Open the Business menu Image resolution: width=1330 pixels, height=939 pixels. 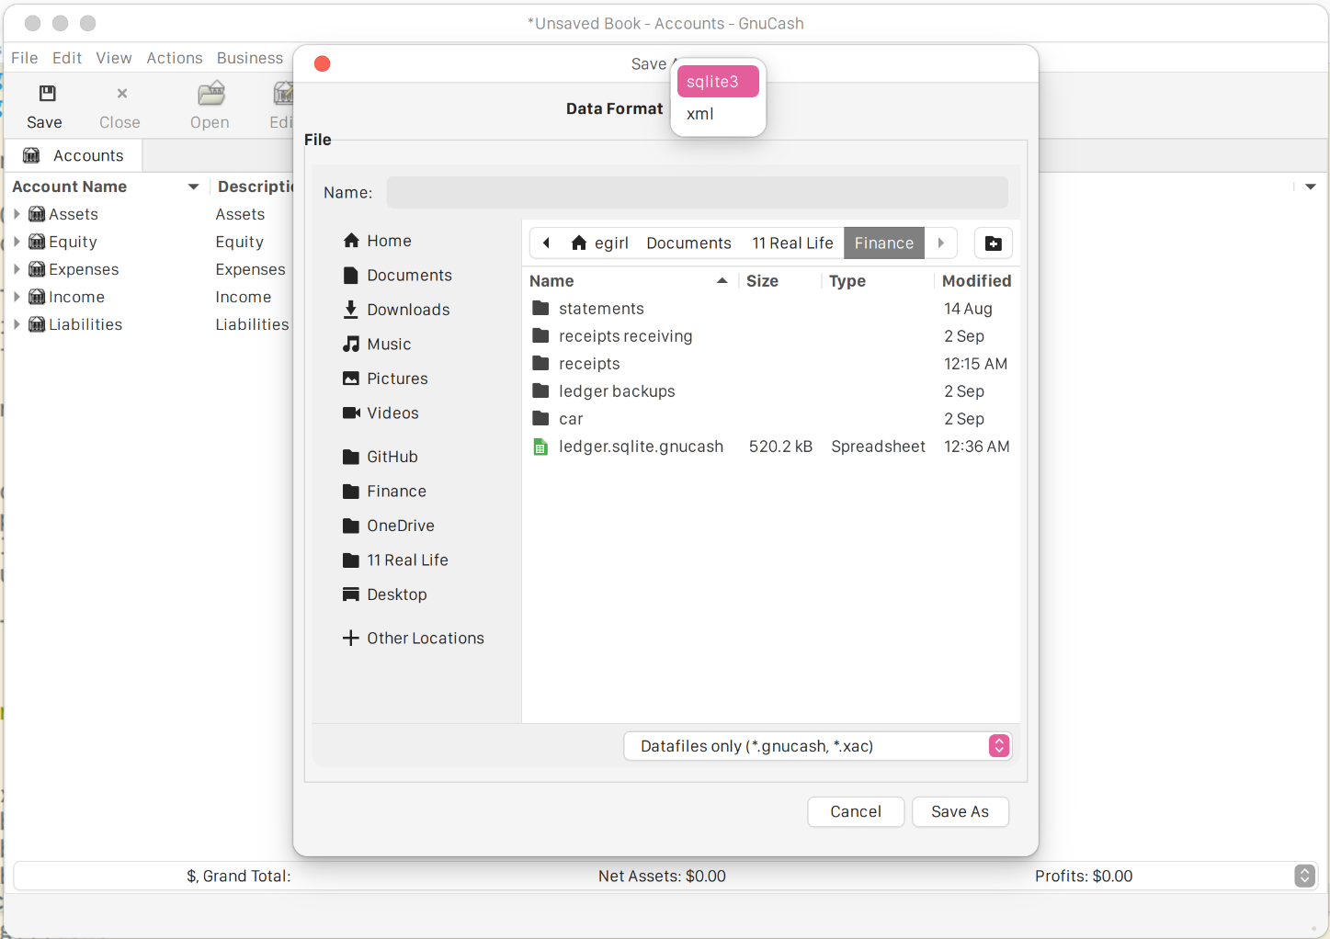(249, 57)
